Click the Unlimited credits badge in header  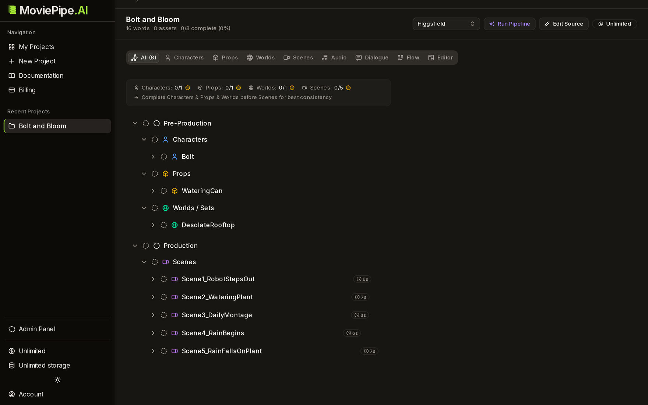pos(614,24)
